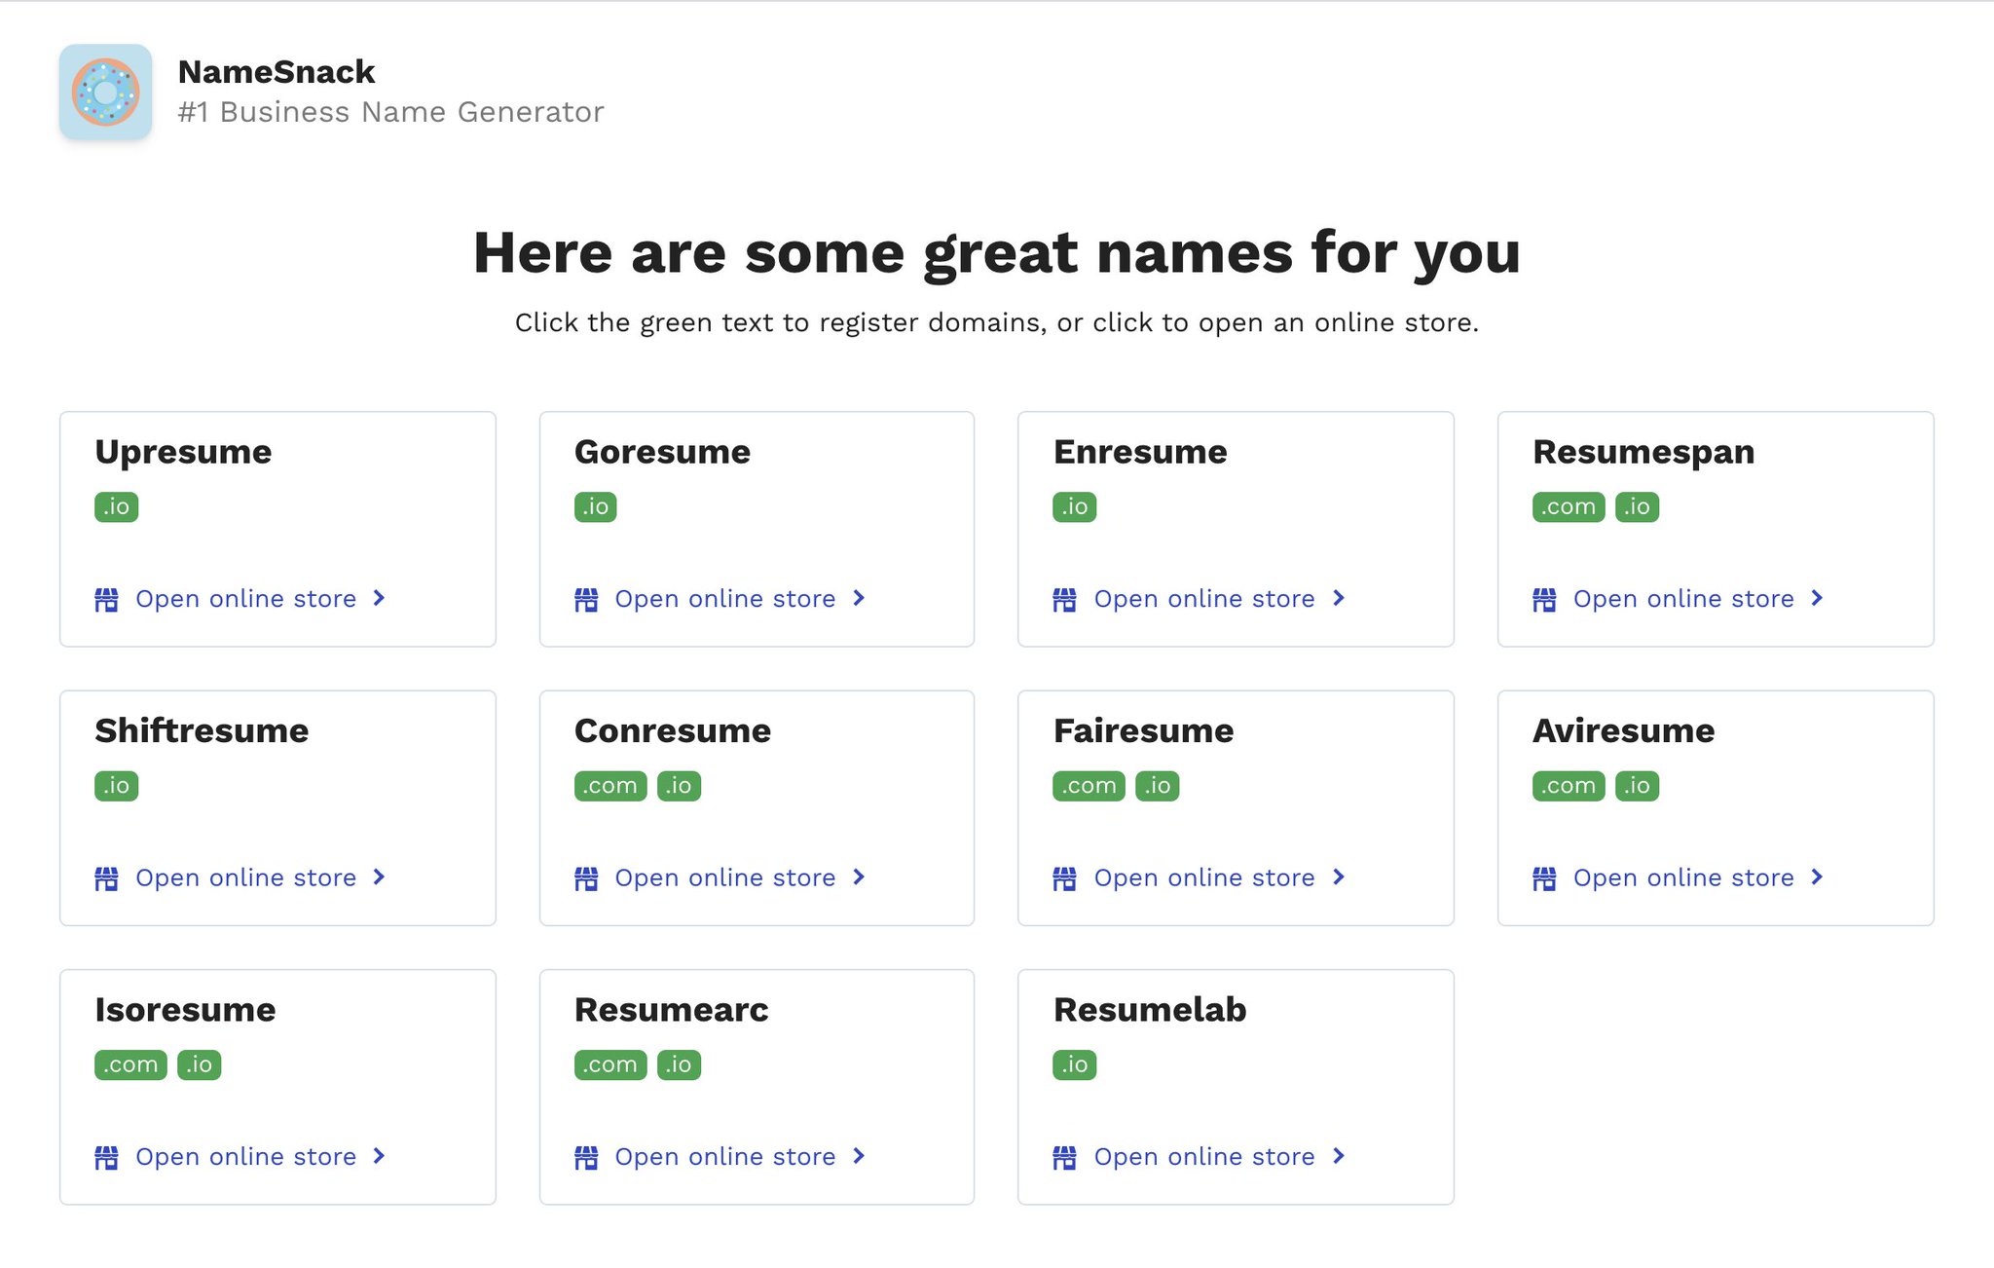Click the store icon beside Goresume's online store link
The width and height of the screenshot is (1994, 1268).
(x=585, y=599)
